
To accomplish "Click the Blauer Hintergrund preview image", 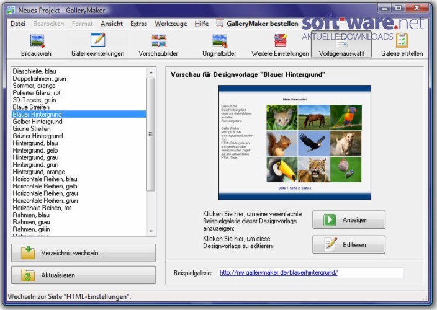I will pyautogui.click(x=295, y=143).
